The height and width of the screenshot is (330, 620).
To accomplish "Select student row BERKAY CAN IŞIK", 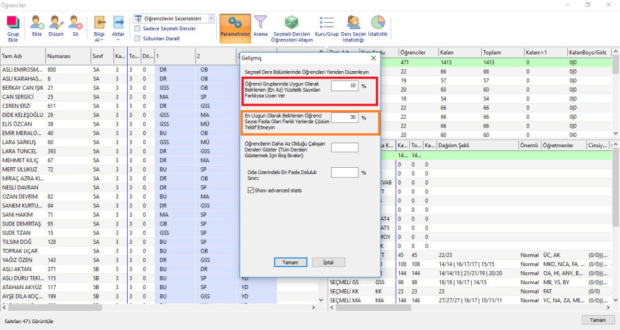I will pyautogui.click(x=118, y=88).
